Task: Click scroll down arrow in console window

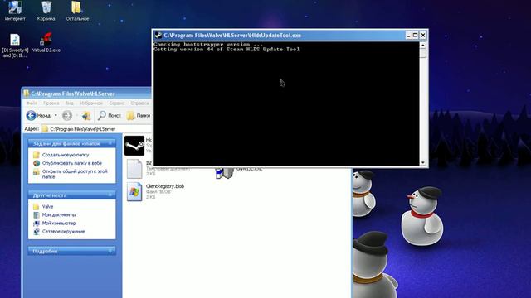Action: click(423, 162)
